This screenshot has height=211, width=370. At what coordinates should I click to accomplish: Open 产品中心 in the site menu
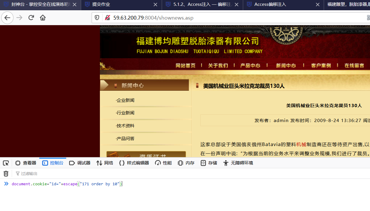point(250,66)
